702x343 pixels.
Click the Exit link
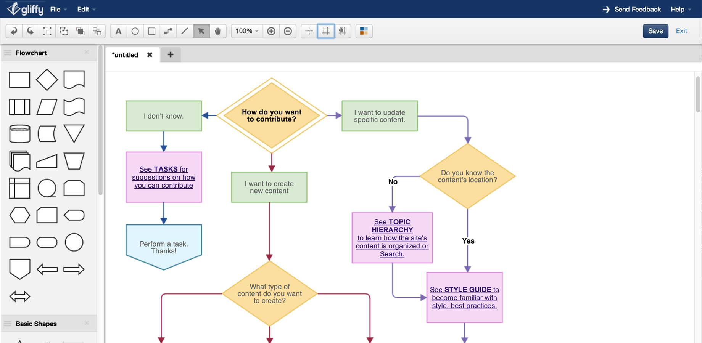click(681, 31)
